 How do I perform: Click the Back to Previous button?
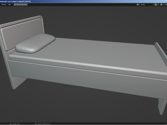21,5
